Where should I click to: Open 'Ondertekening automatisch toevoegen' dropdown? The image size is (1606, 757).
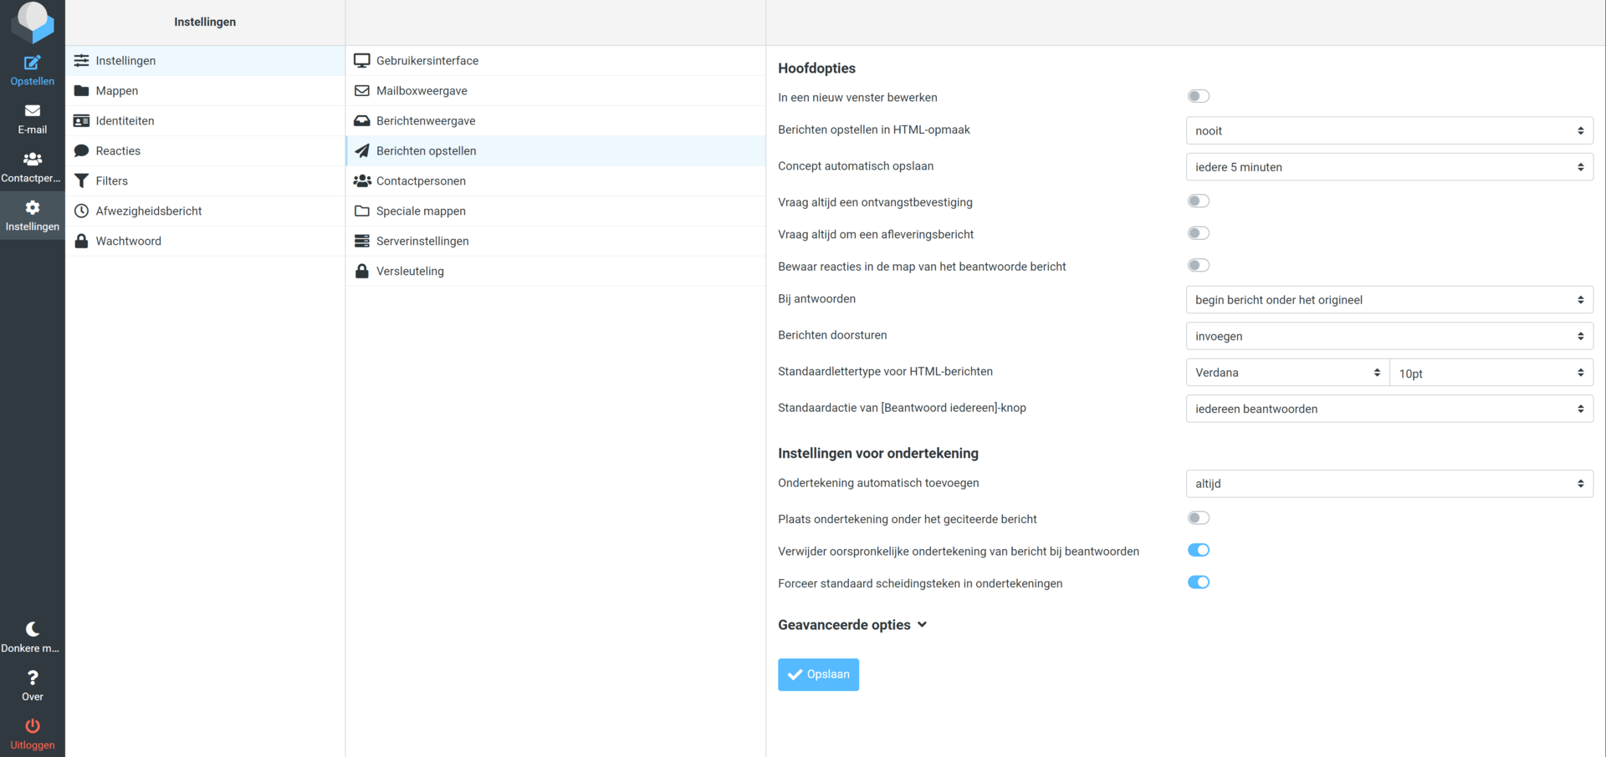coord(1389,484)
